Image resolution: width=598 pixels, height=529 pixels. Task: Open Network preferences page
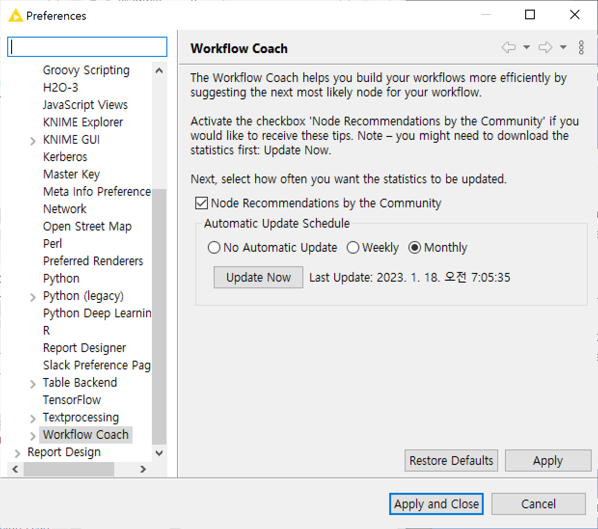click(x=65, y=209)
